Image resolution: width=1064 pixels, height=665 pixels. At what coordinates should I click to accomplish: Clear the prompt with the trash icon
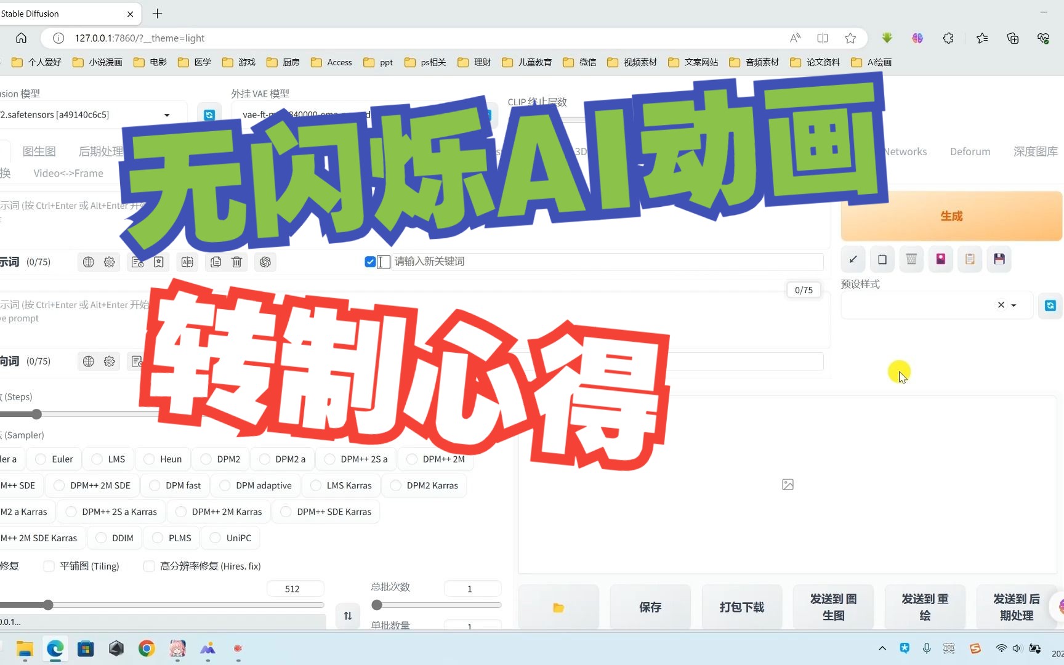(x=236, y=262)
